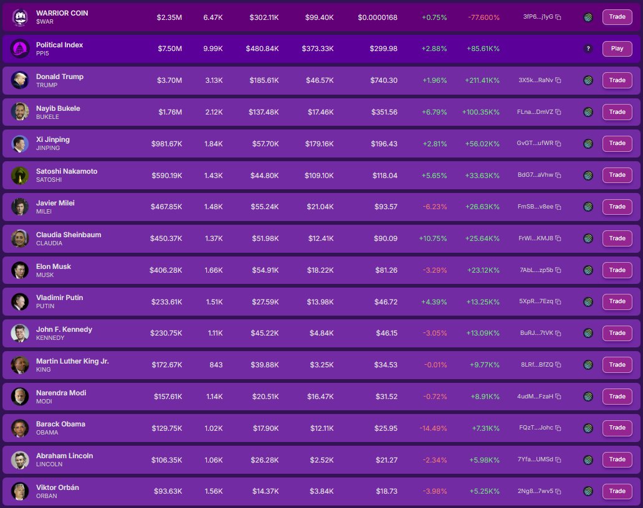Trade the Abraham Lincoln token
643x508 pixels.
617,459
